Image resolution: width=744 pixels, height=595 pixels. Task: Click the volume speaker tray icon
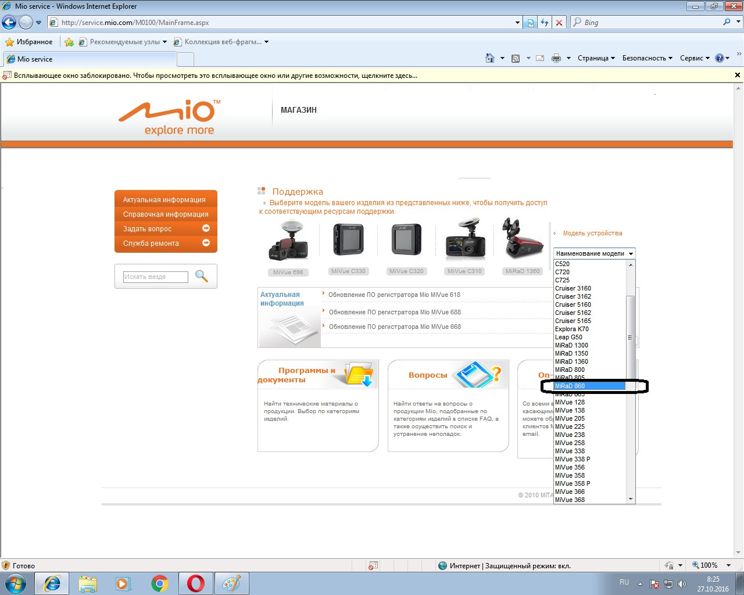tap(682, 584)
